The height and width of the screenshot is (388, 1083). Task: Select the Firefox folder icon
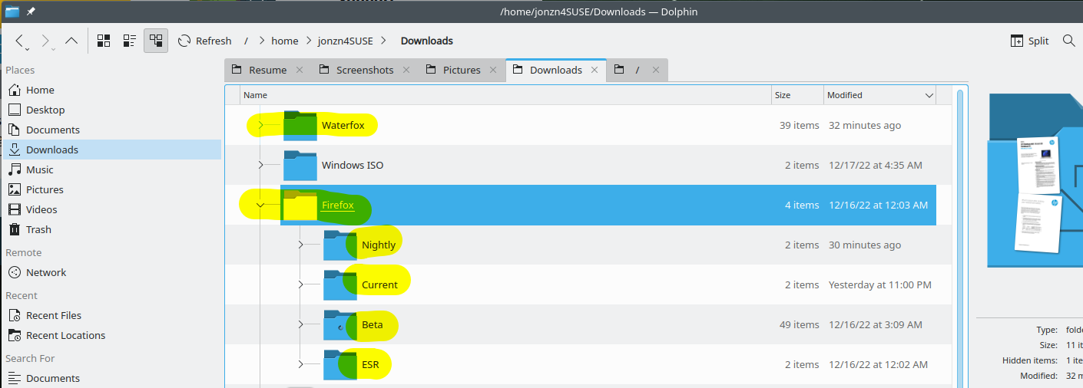300,205
